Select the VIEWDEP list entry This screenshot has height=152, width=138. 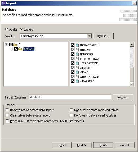coord(86,68)
